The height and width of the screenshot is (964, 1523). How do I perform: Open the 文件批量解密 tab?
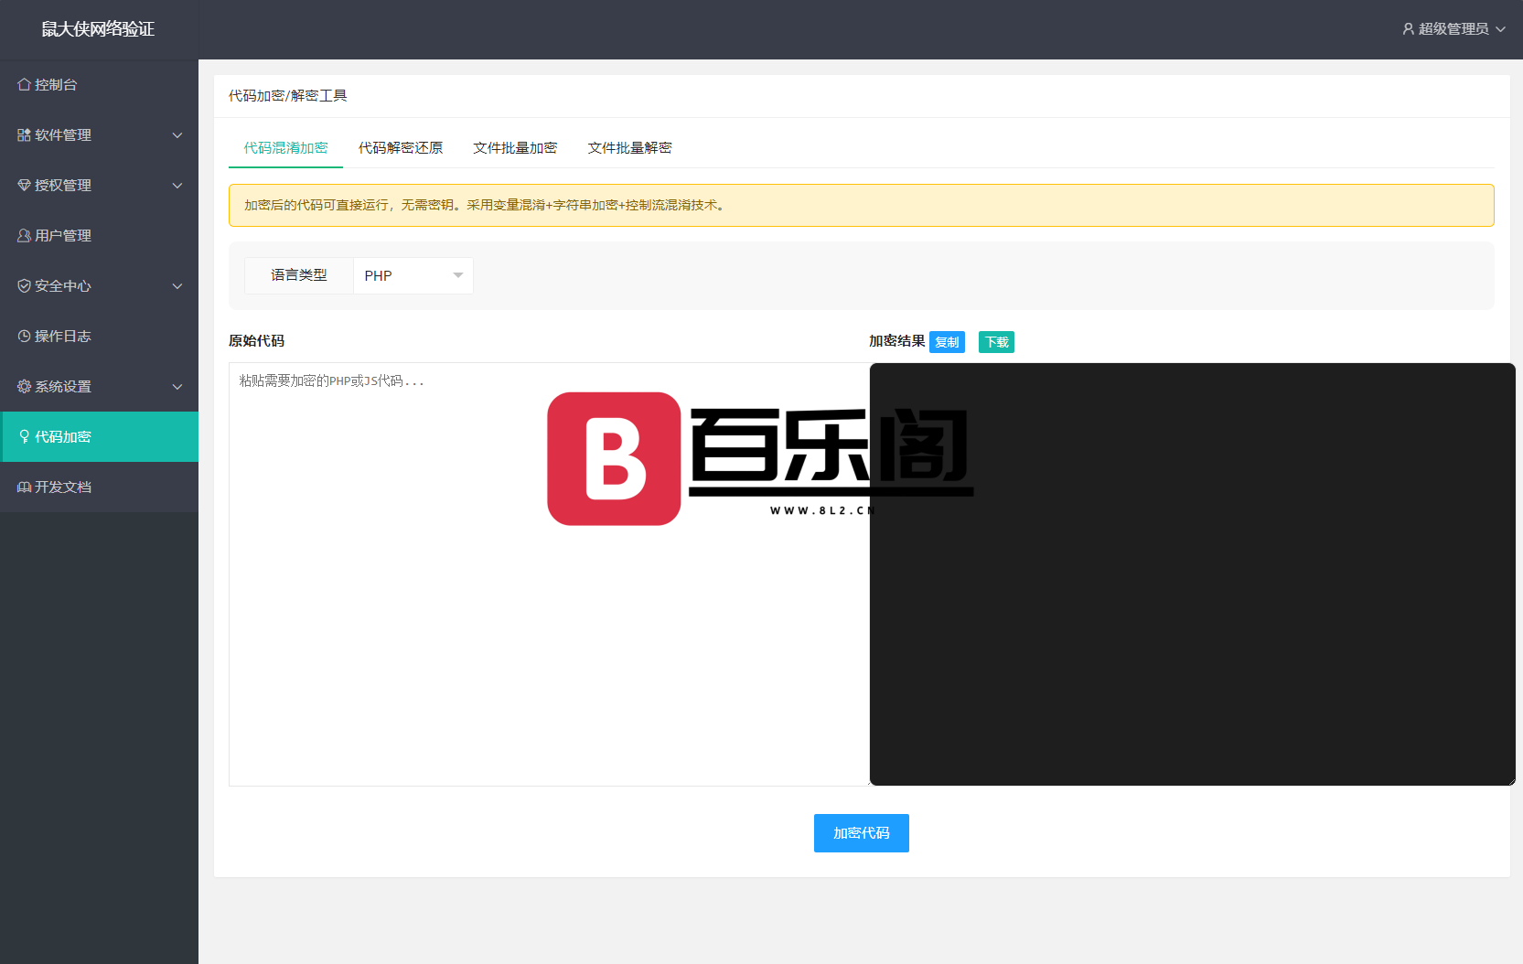click(629, 148)
